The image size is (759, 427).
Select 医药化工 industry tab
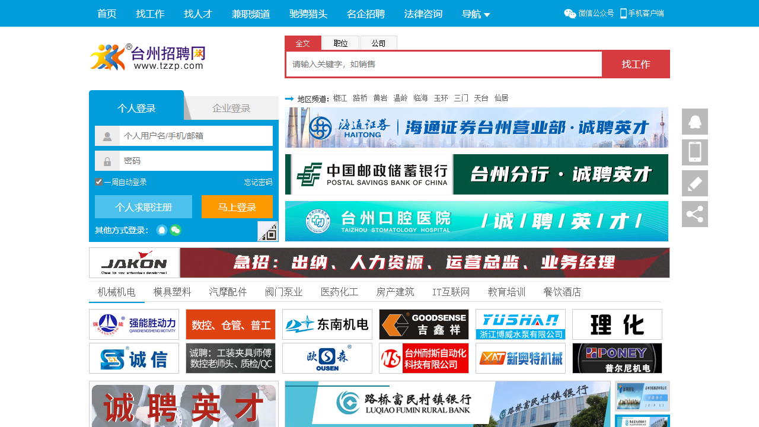pyautogui.click(x=340, y=292)
